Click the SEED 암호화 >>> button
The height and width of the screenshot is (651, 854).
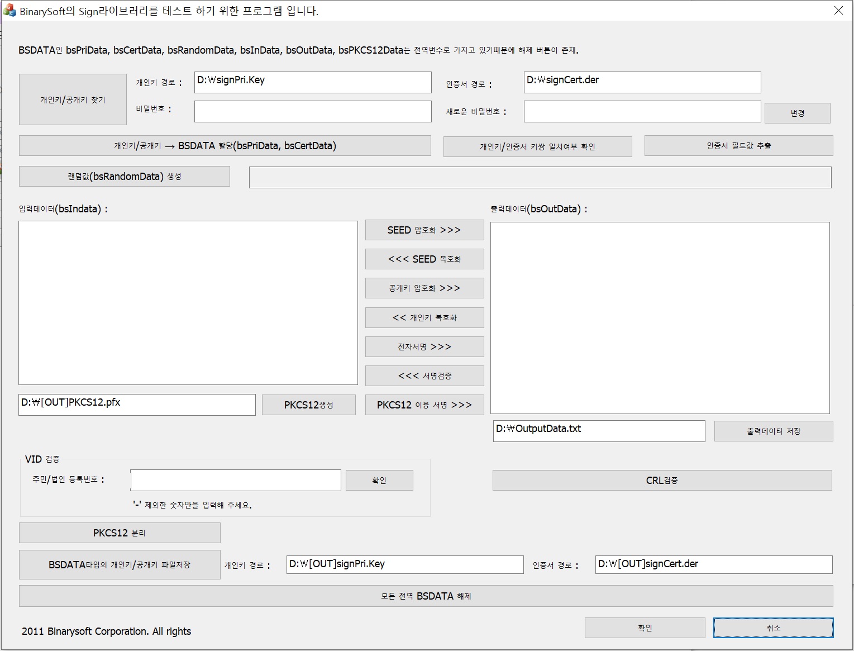(424, 230)
